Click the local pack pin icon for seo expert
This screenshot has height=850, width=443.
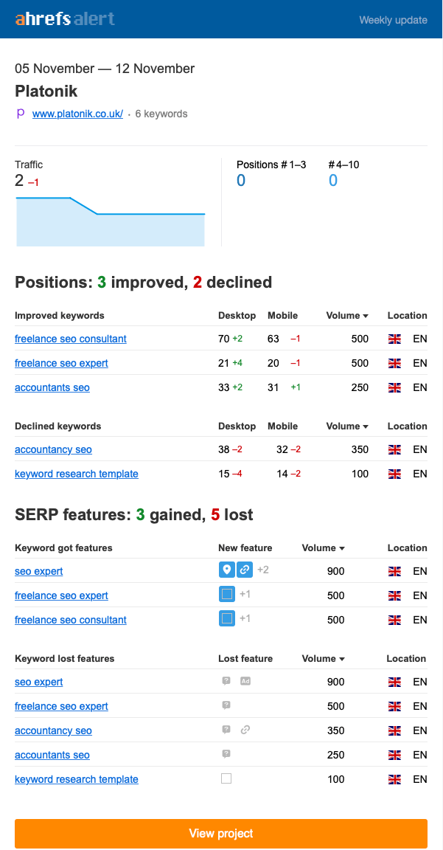point(226,570)
